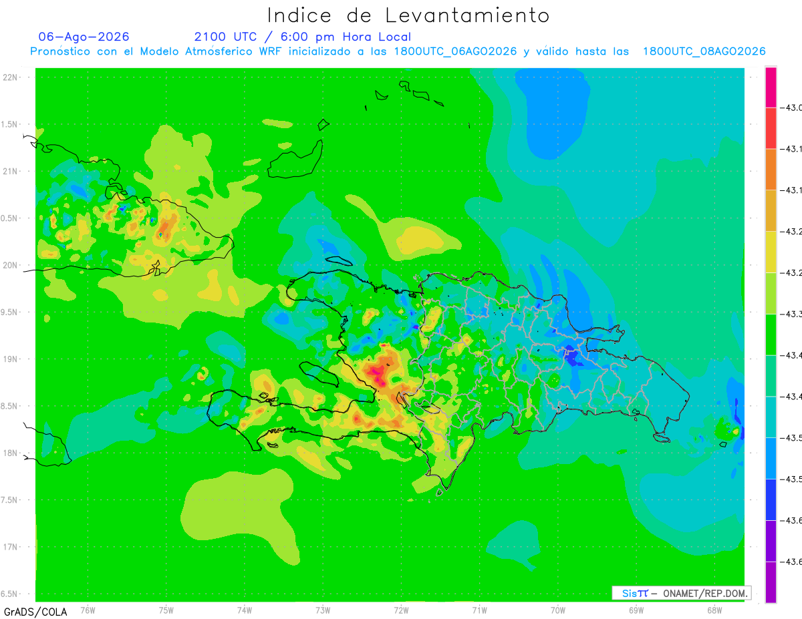Click the title 'Indice de Levantamiento'
Viewport: 802px width, 619px height.
(408, 15)
